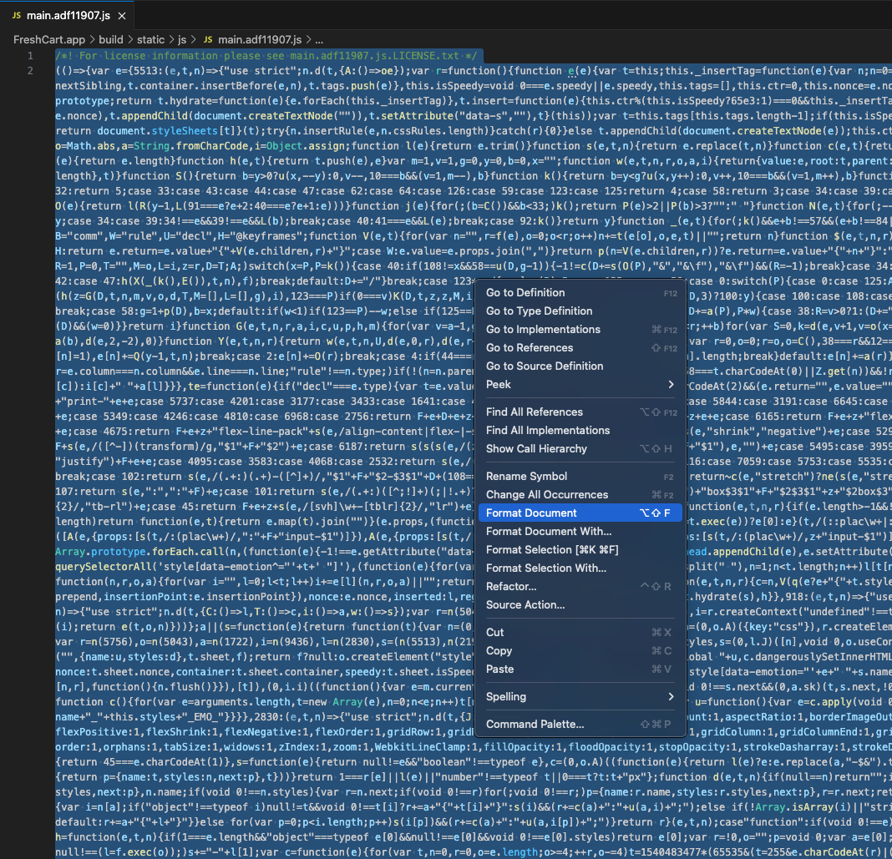Choose Format Document With...

click(580, 532)
